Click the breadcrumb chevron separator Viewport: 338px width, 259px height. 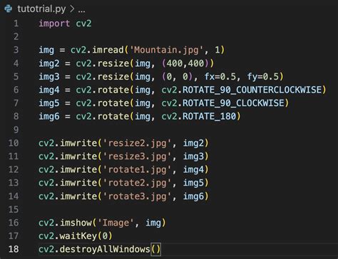[72, 9]
